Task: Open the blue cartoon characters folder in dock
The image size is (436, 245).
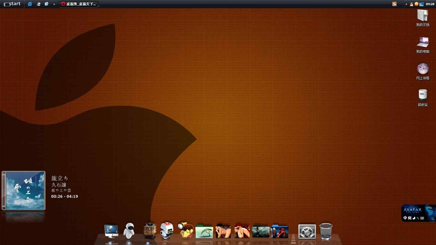Action: (279, 231)
